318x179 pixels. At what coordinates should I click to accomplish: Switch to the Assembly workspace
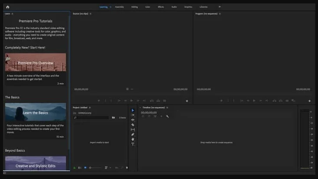coord(119,7)
